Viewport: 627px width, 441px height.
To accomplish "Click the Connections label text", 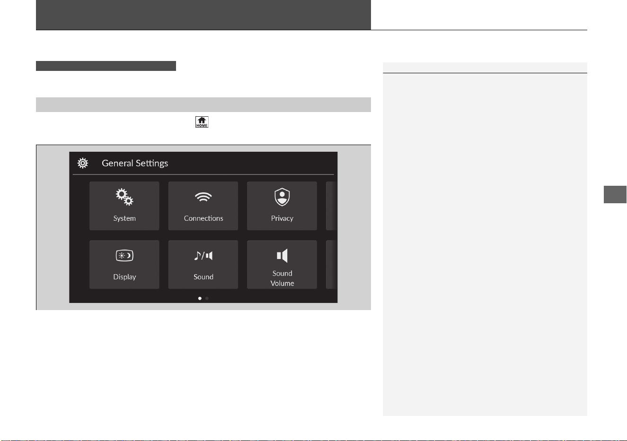I will (x=203, y=218).
